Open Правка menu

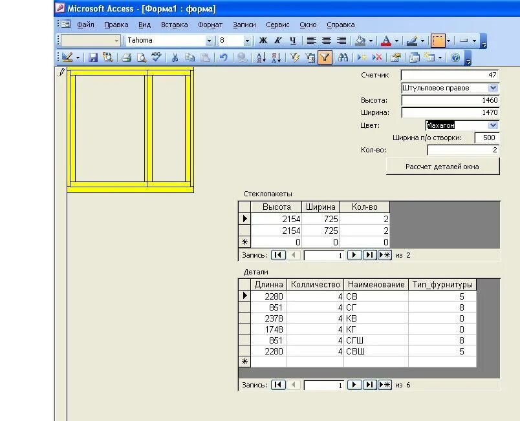[x=116, y=25]
